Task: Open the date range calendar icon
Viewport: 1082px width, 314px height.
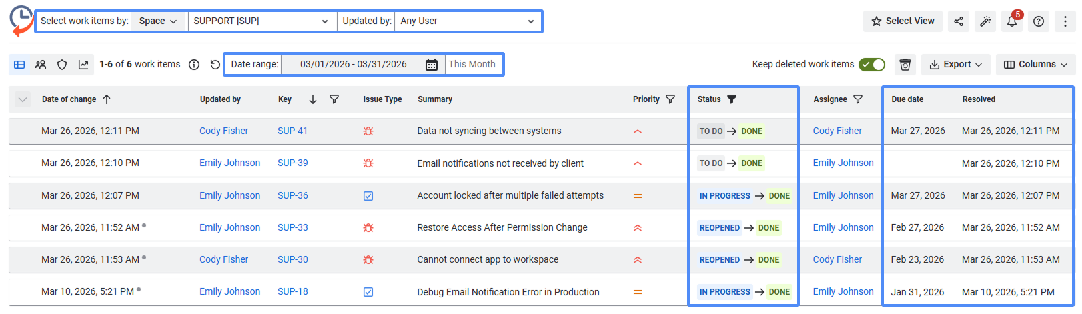Action: [432, 65]
